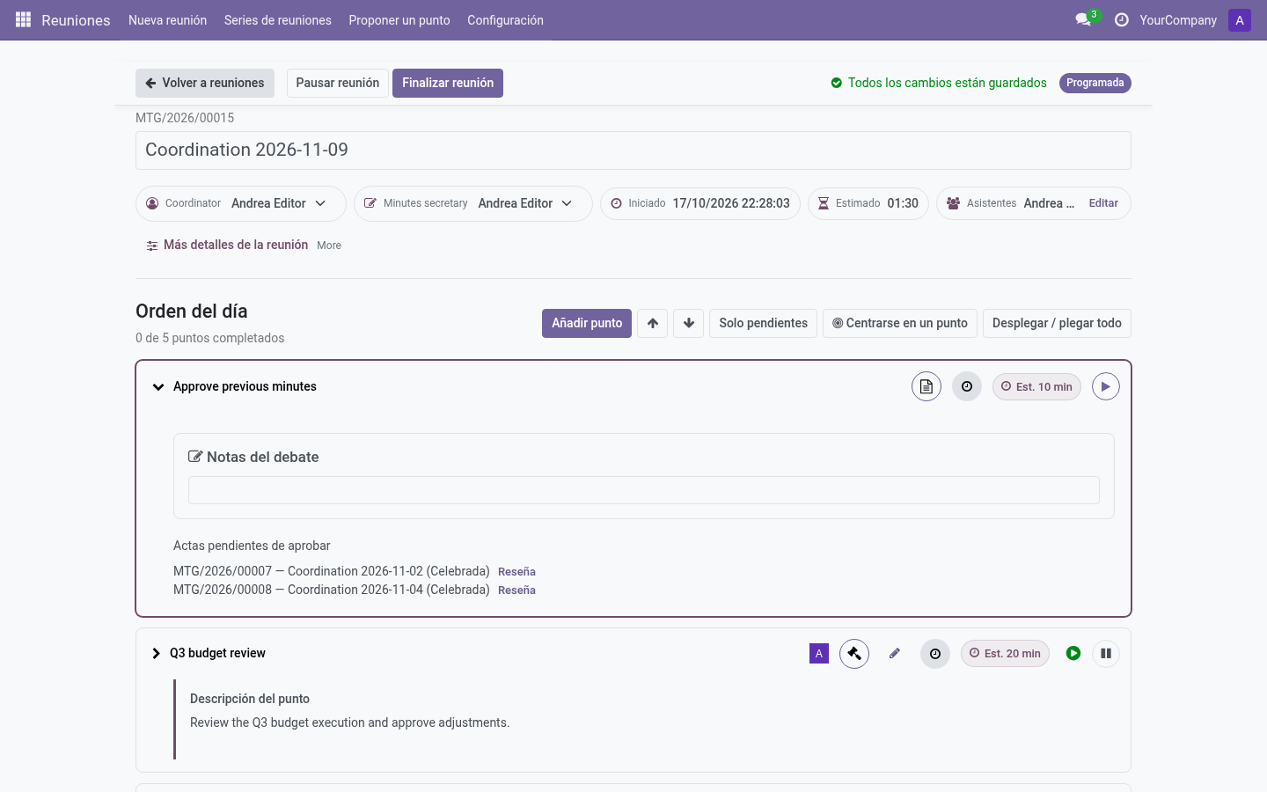
Task: Click timer clock icon on Q3 budget review
Action: 935,654
